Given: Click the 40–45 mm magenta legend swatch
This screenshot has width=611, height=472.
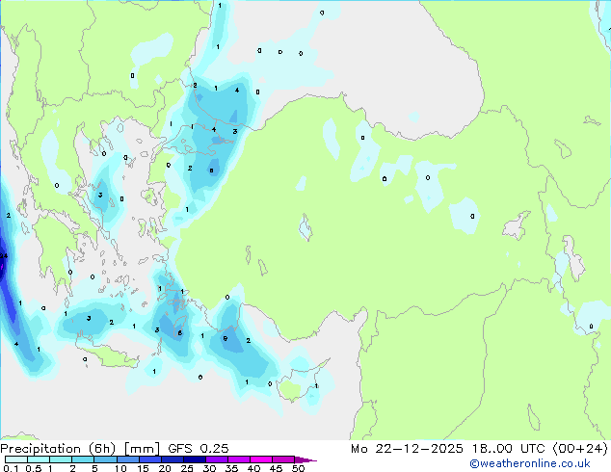Looking at the screenshot, I should point(261,459).
